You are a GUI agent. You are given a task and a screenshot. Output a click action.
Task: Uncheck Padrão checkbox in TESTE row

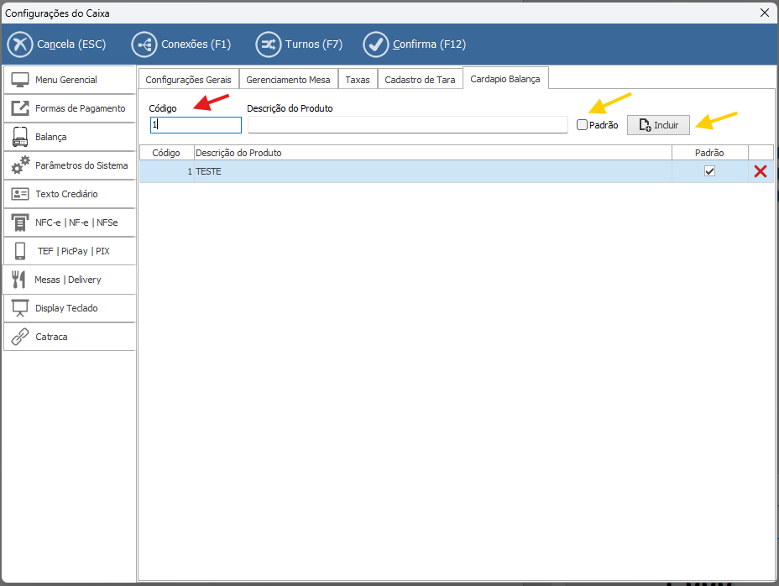click(x=709, y=171)
